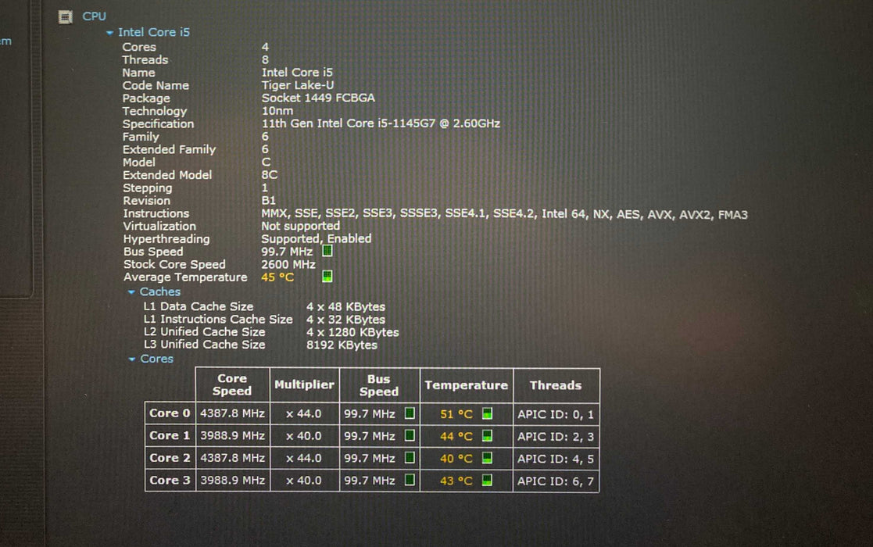Click Core 2 multiplier x 44.0 cell
The height and width of the screenshot is (547, 873).
click(304, 459)
